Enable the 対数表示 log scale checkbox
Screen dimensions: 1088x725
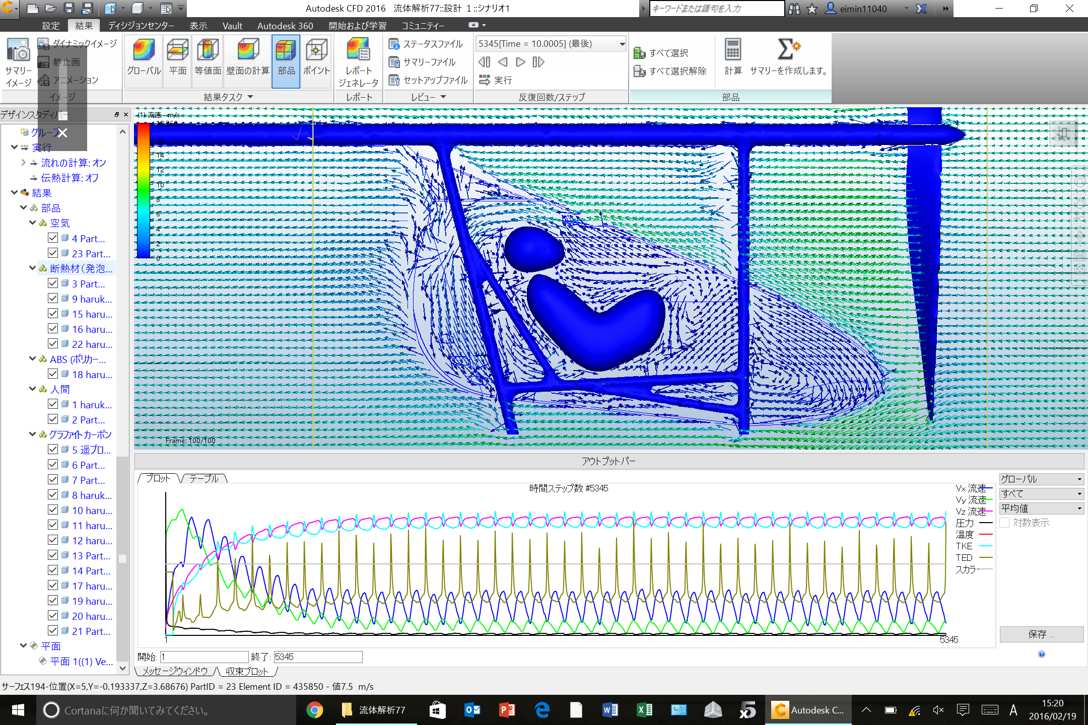tap(1004, 523)
